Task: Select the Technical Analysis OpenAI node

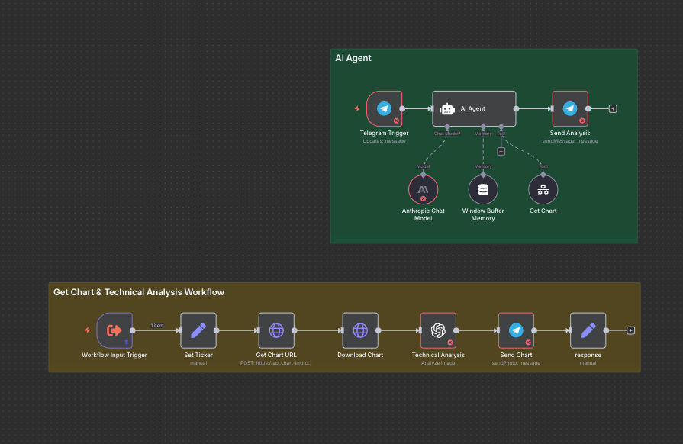Action: pyautogui.click(x=438, y=330)
